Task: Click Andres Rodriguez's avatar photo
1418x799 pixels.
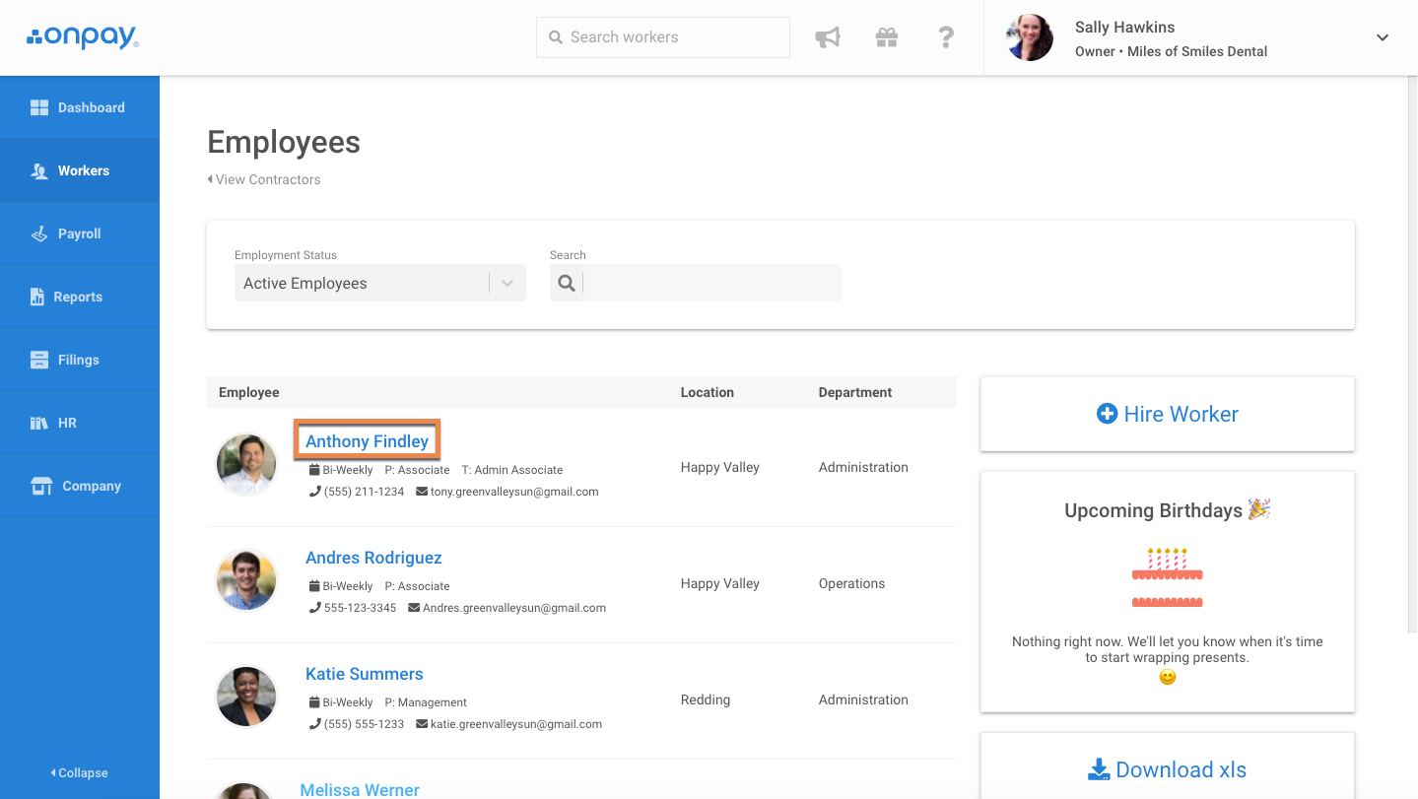Action: 246,581
